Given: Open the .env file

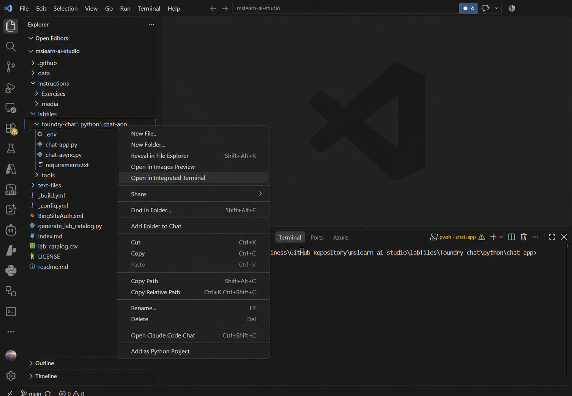Looking at the screenshot, I should (51, 134).
